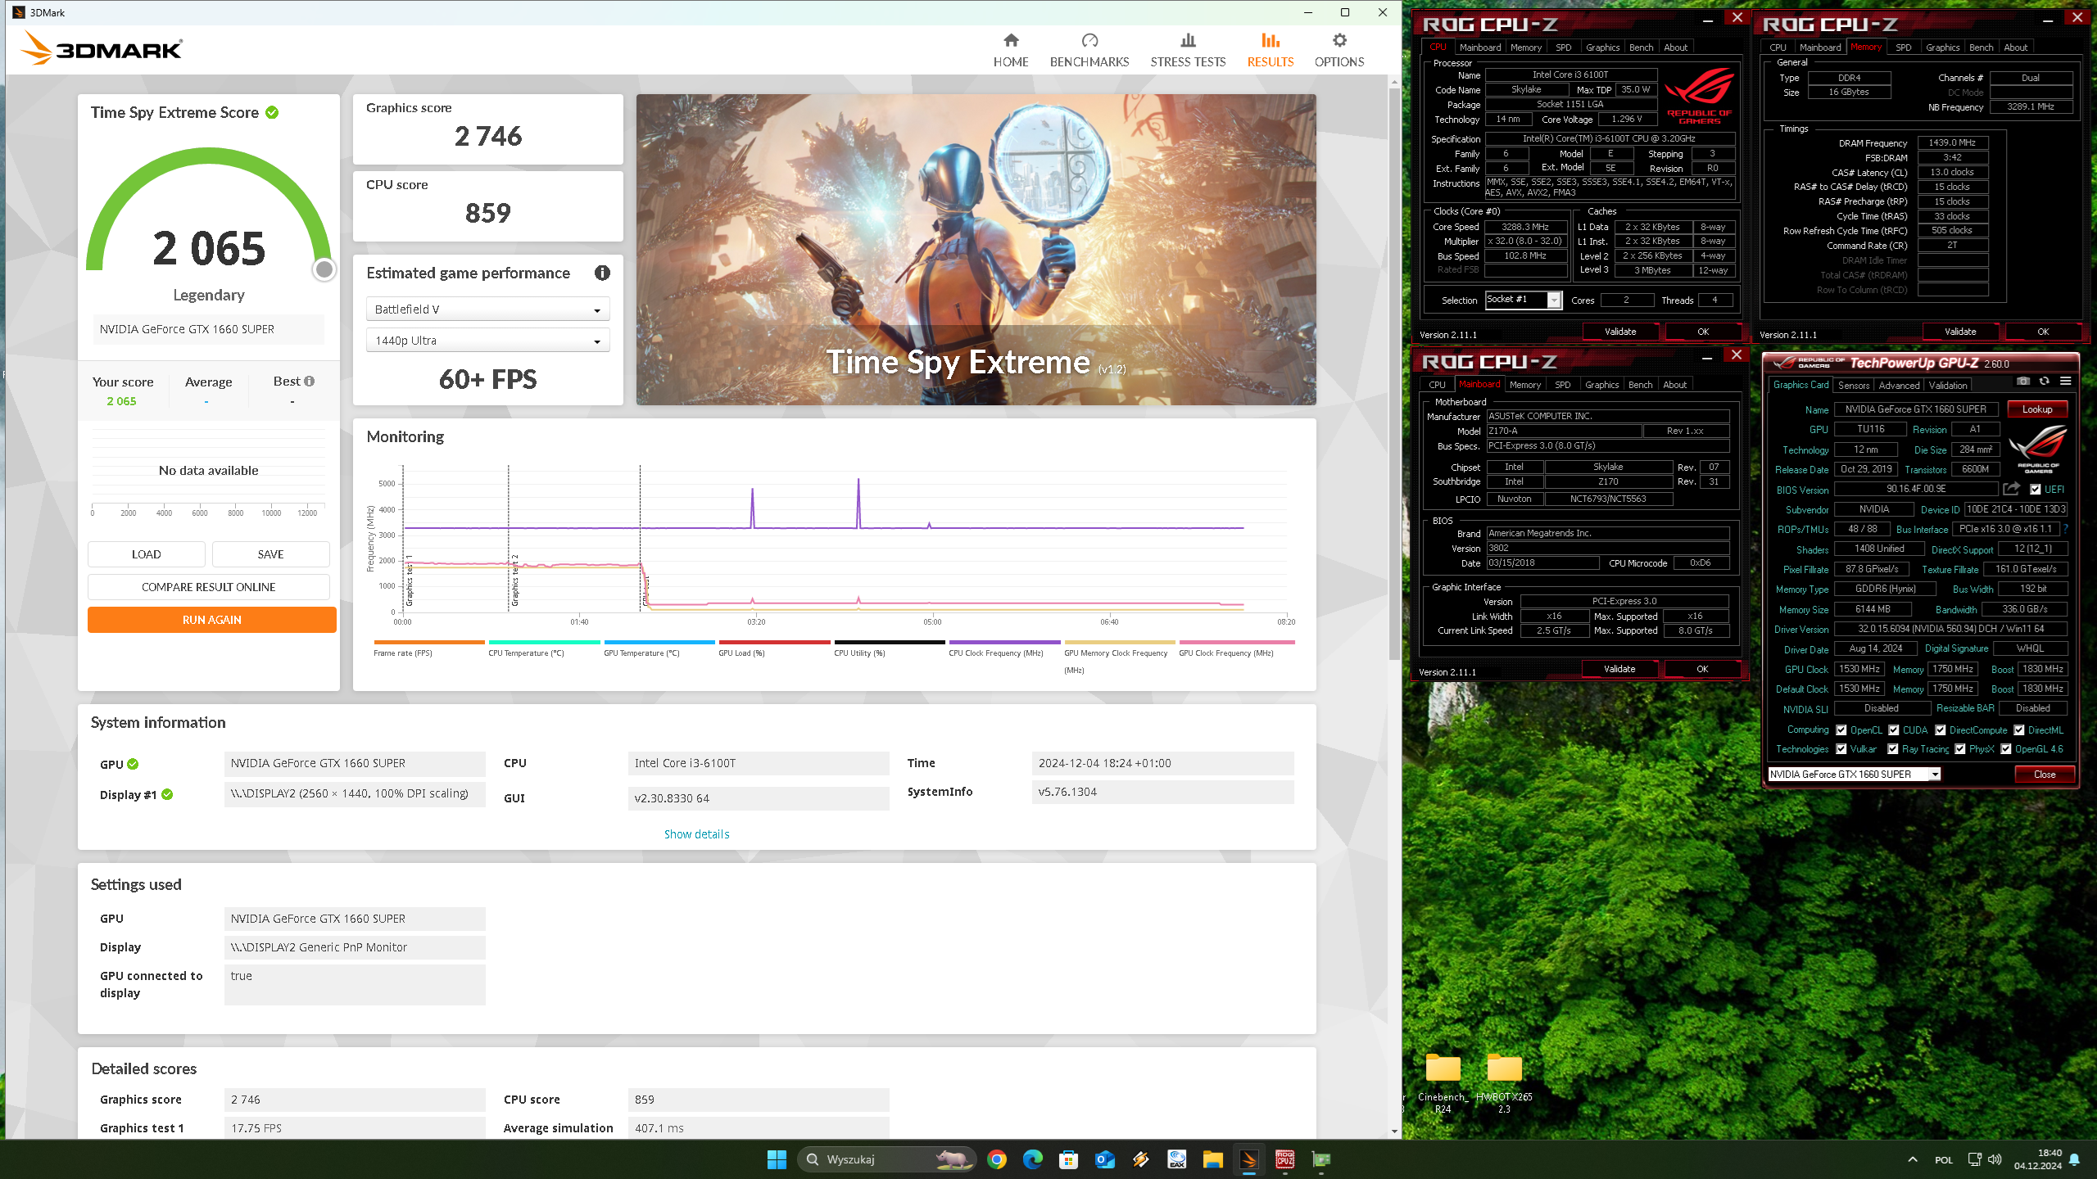The width and height of the screenshot is (2097, 1179).
Task: Click the LOAD button in 3DMark
Action: tap(146, 554)
